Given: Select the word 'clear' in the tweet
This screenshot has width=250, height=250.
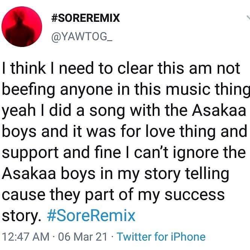Looking at the screenshot, I should (135, 68).
